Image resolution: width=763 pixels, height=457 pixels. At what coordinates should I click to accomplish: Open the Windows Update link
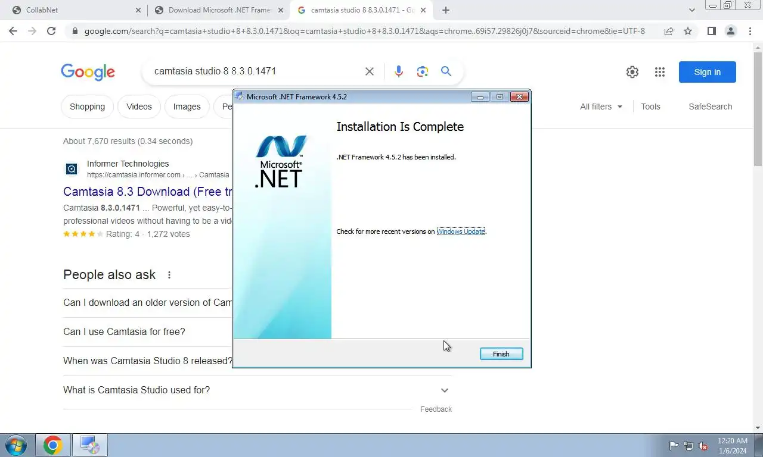click(461, 231)
